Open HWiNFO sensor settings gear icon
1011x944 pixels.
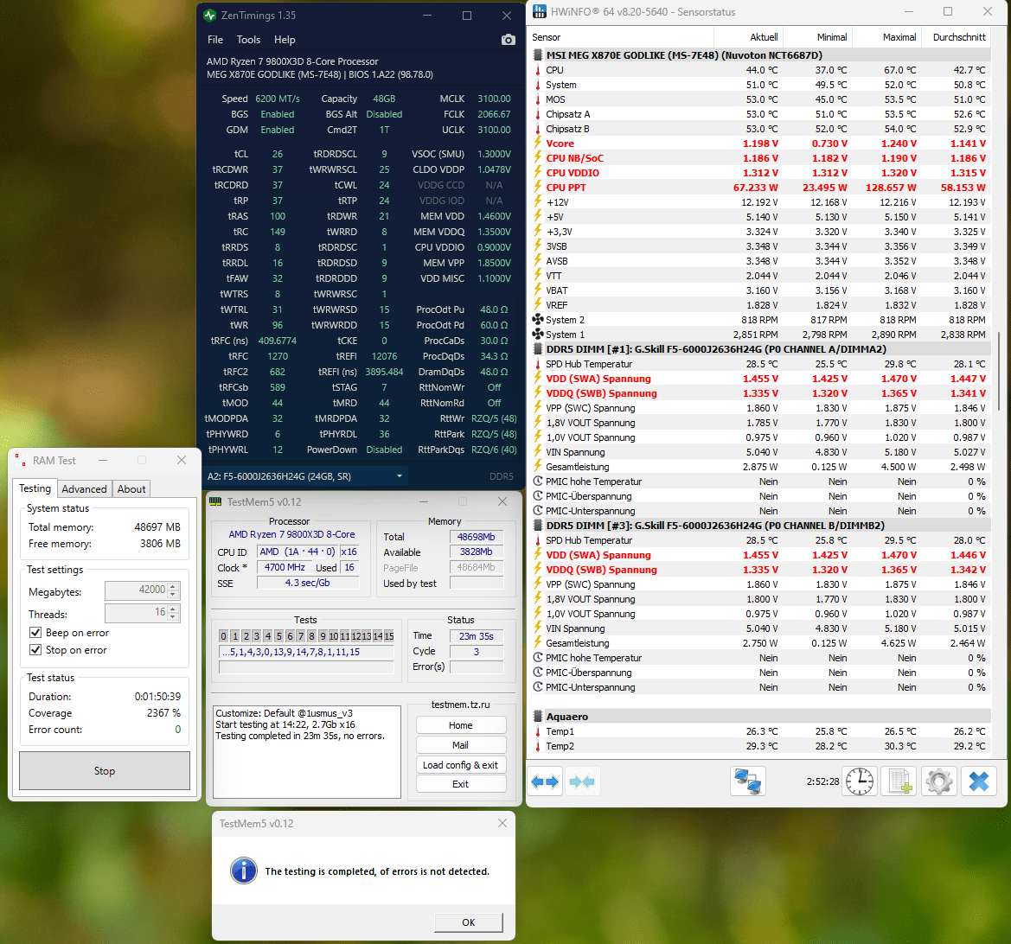click(x=939, y=781)
